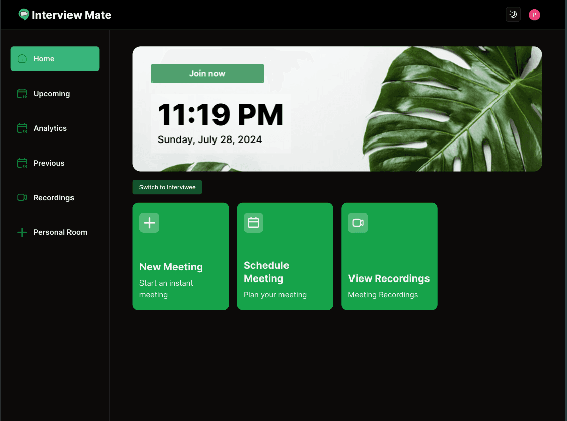Click the Analytics calendar icon

pos(22,128)
